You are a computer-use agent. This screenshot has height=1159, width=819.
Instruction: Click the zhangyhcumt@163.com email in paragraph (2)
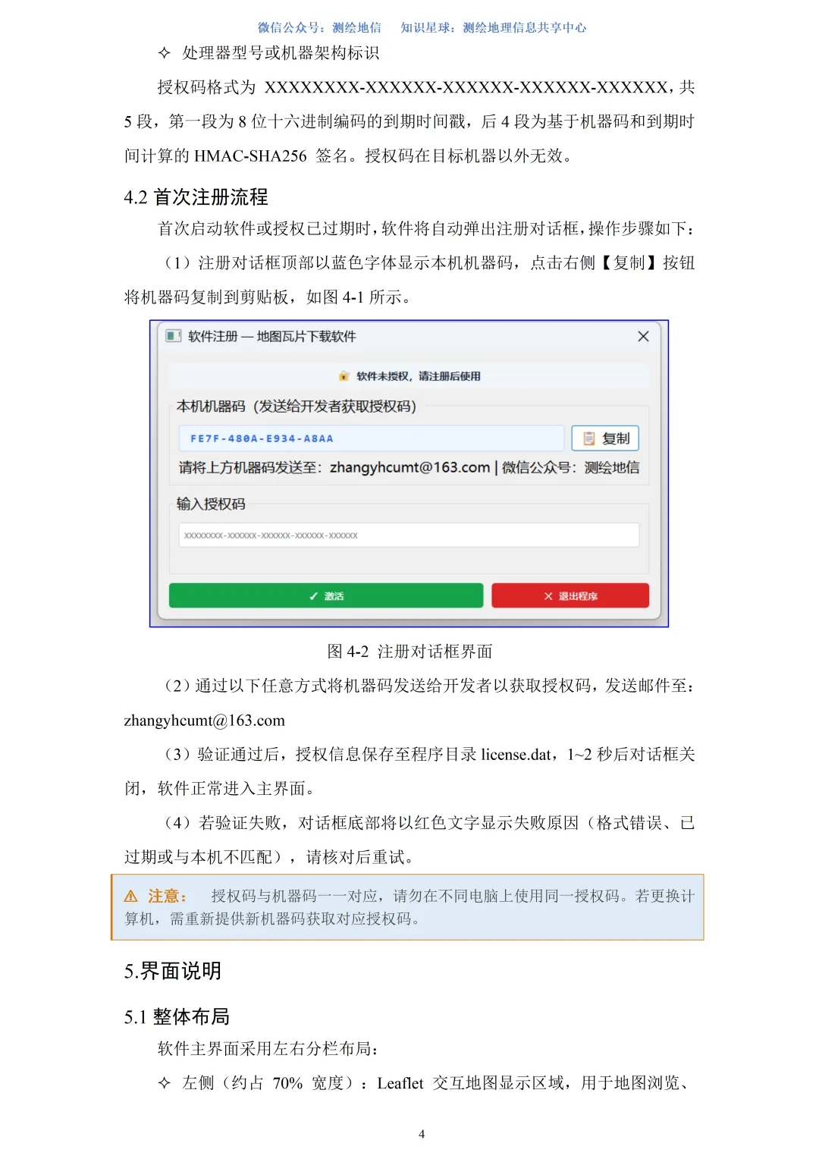tap(205, 721)
